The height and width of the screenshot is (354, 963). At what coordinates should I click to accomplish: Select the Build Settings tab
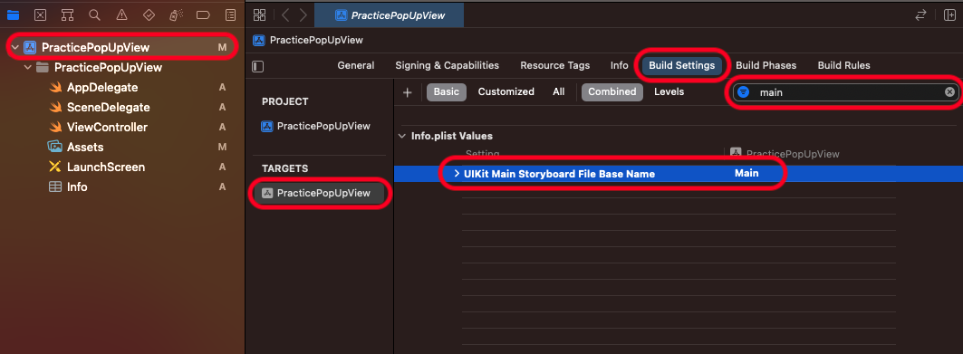pos(682,65)
